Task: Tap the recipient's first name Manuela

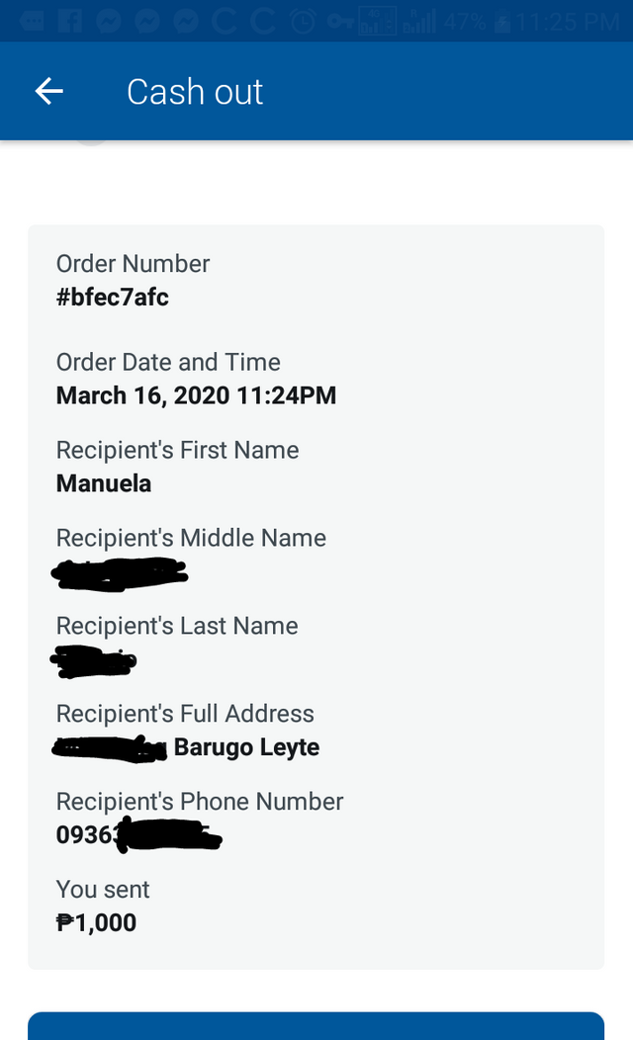Action: 104,483
